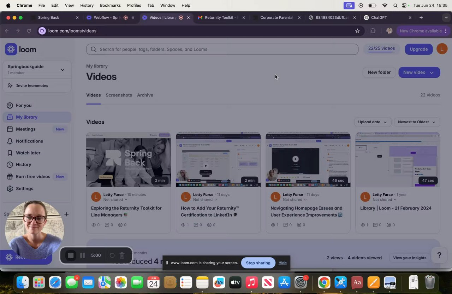Switch to the ChatGPT browser tab
452x294 pixels.
coord(388,17)
